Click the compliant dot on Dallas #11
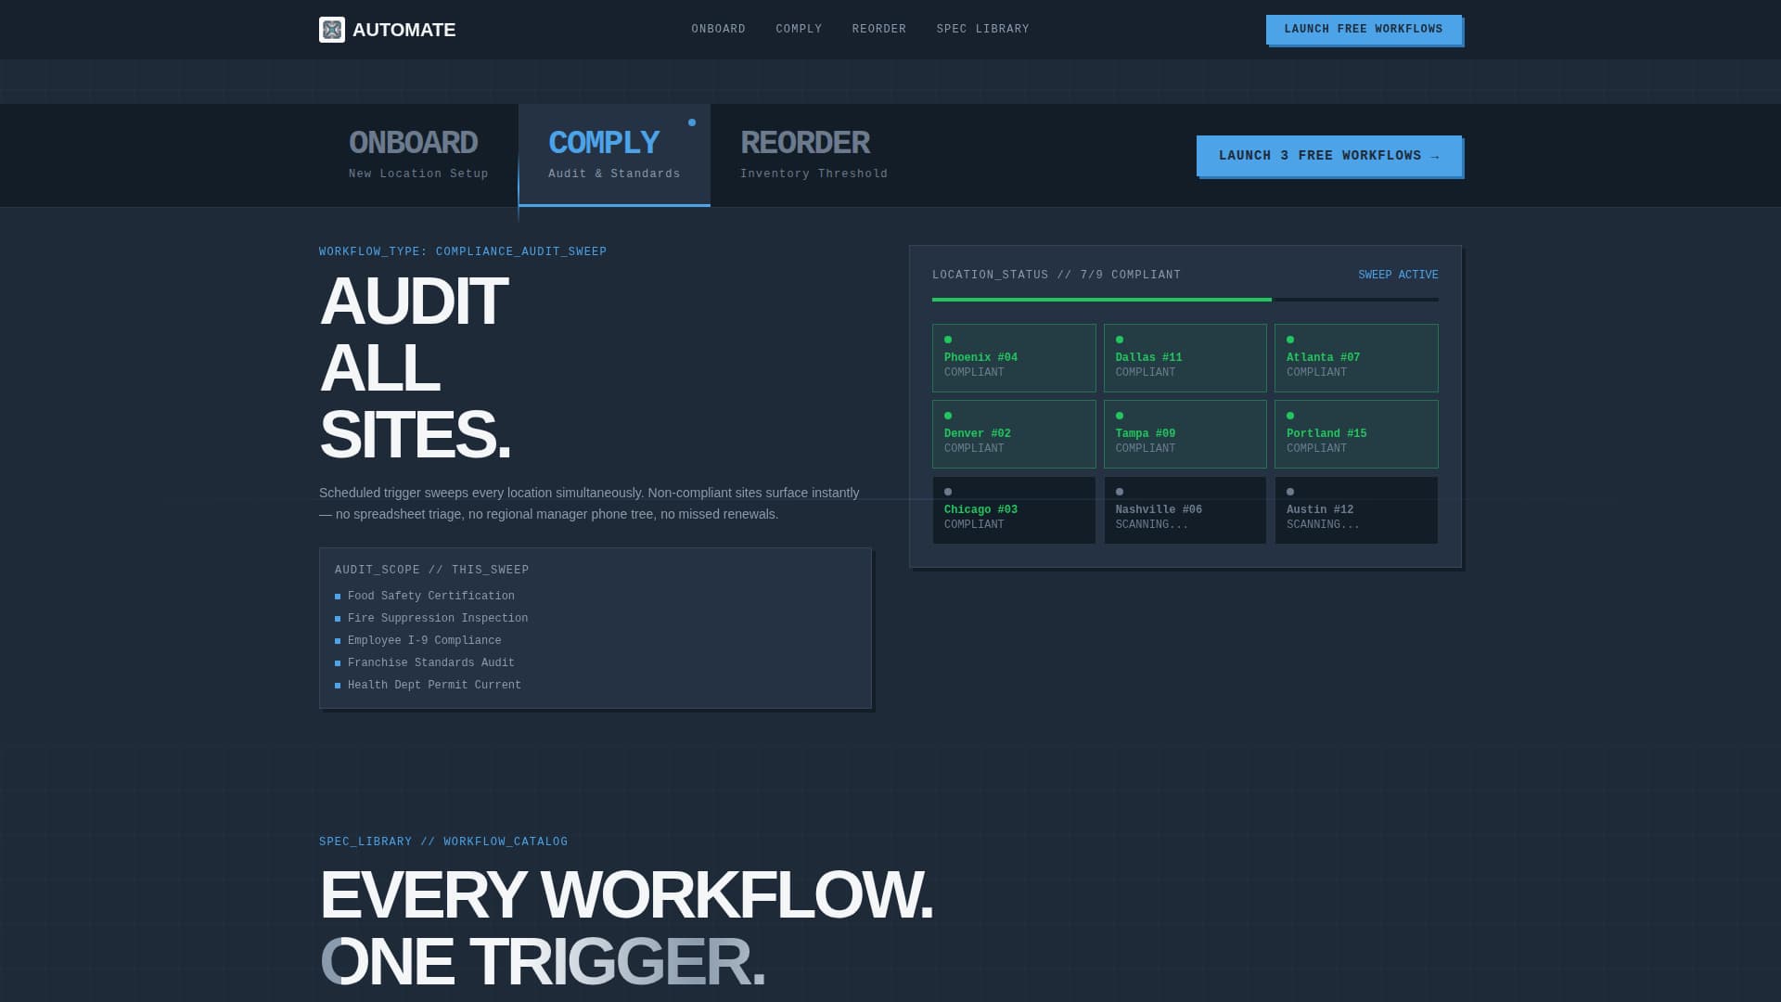This screenshot has height=1002, width=1781. (1119, 339)
